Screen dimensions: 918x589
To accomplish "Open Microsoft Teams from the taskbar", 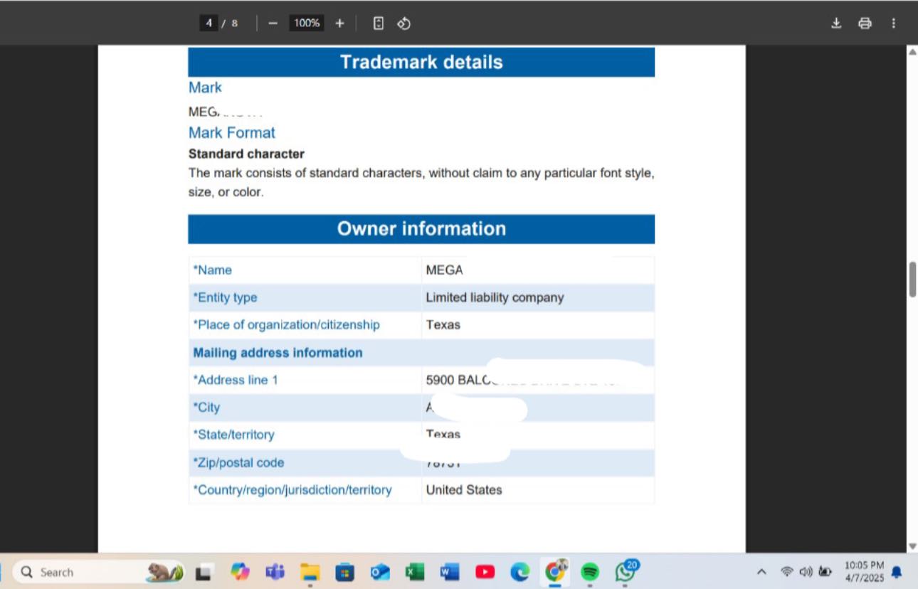I will [275, 572].
